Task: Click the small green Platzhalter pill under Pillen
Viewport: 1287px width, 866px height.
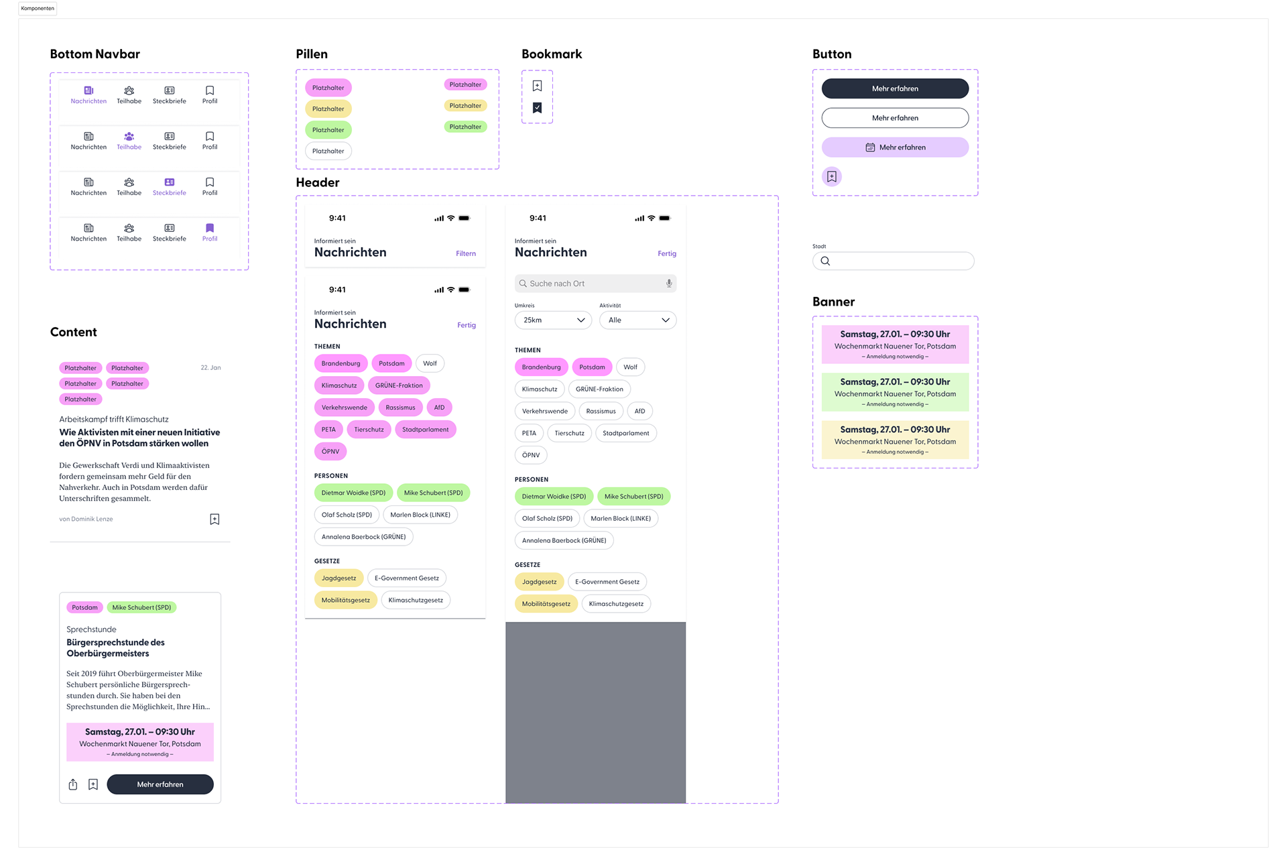Action: click(465, 127)
